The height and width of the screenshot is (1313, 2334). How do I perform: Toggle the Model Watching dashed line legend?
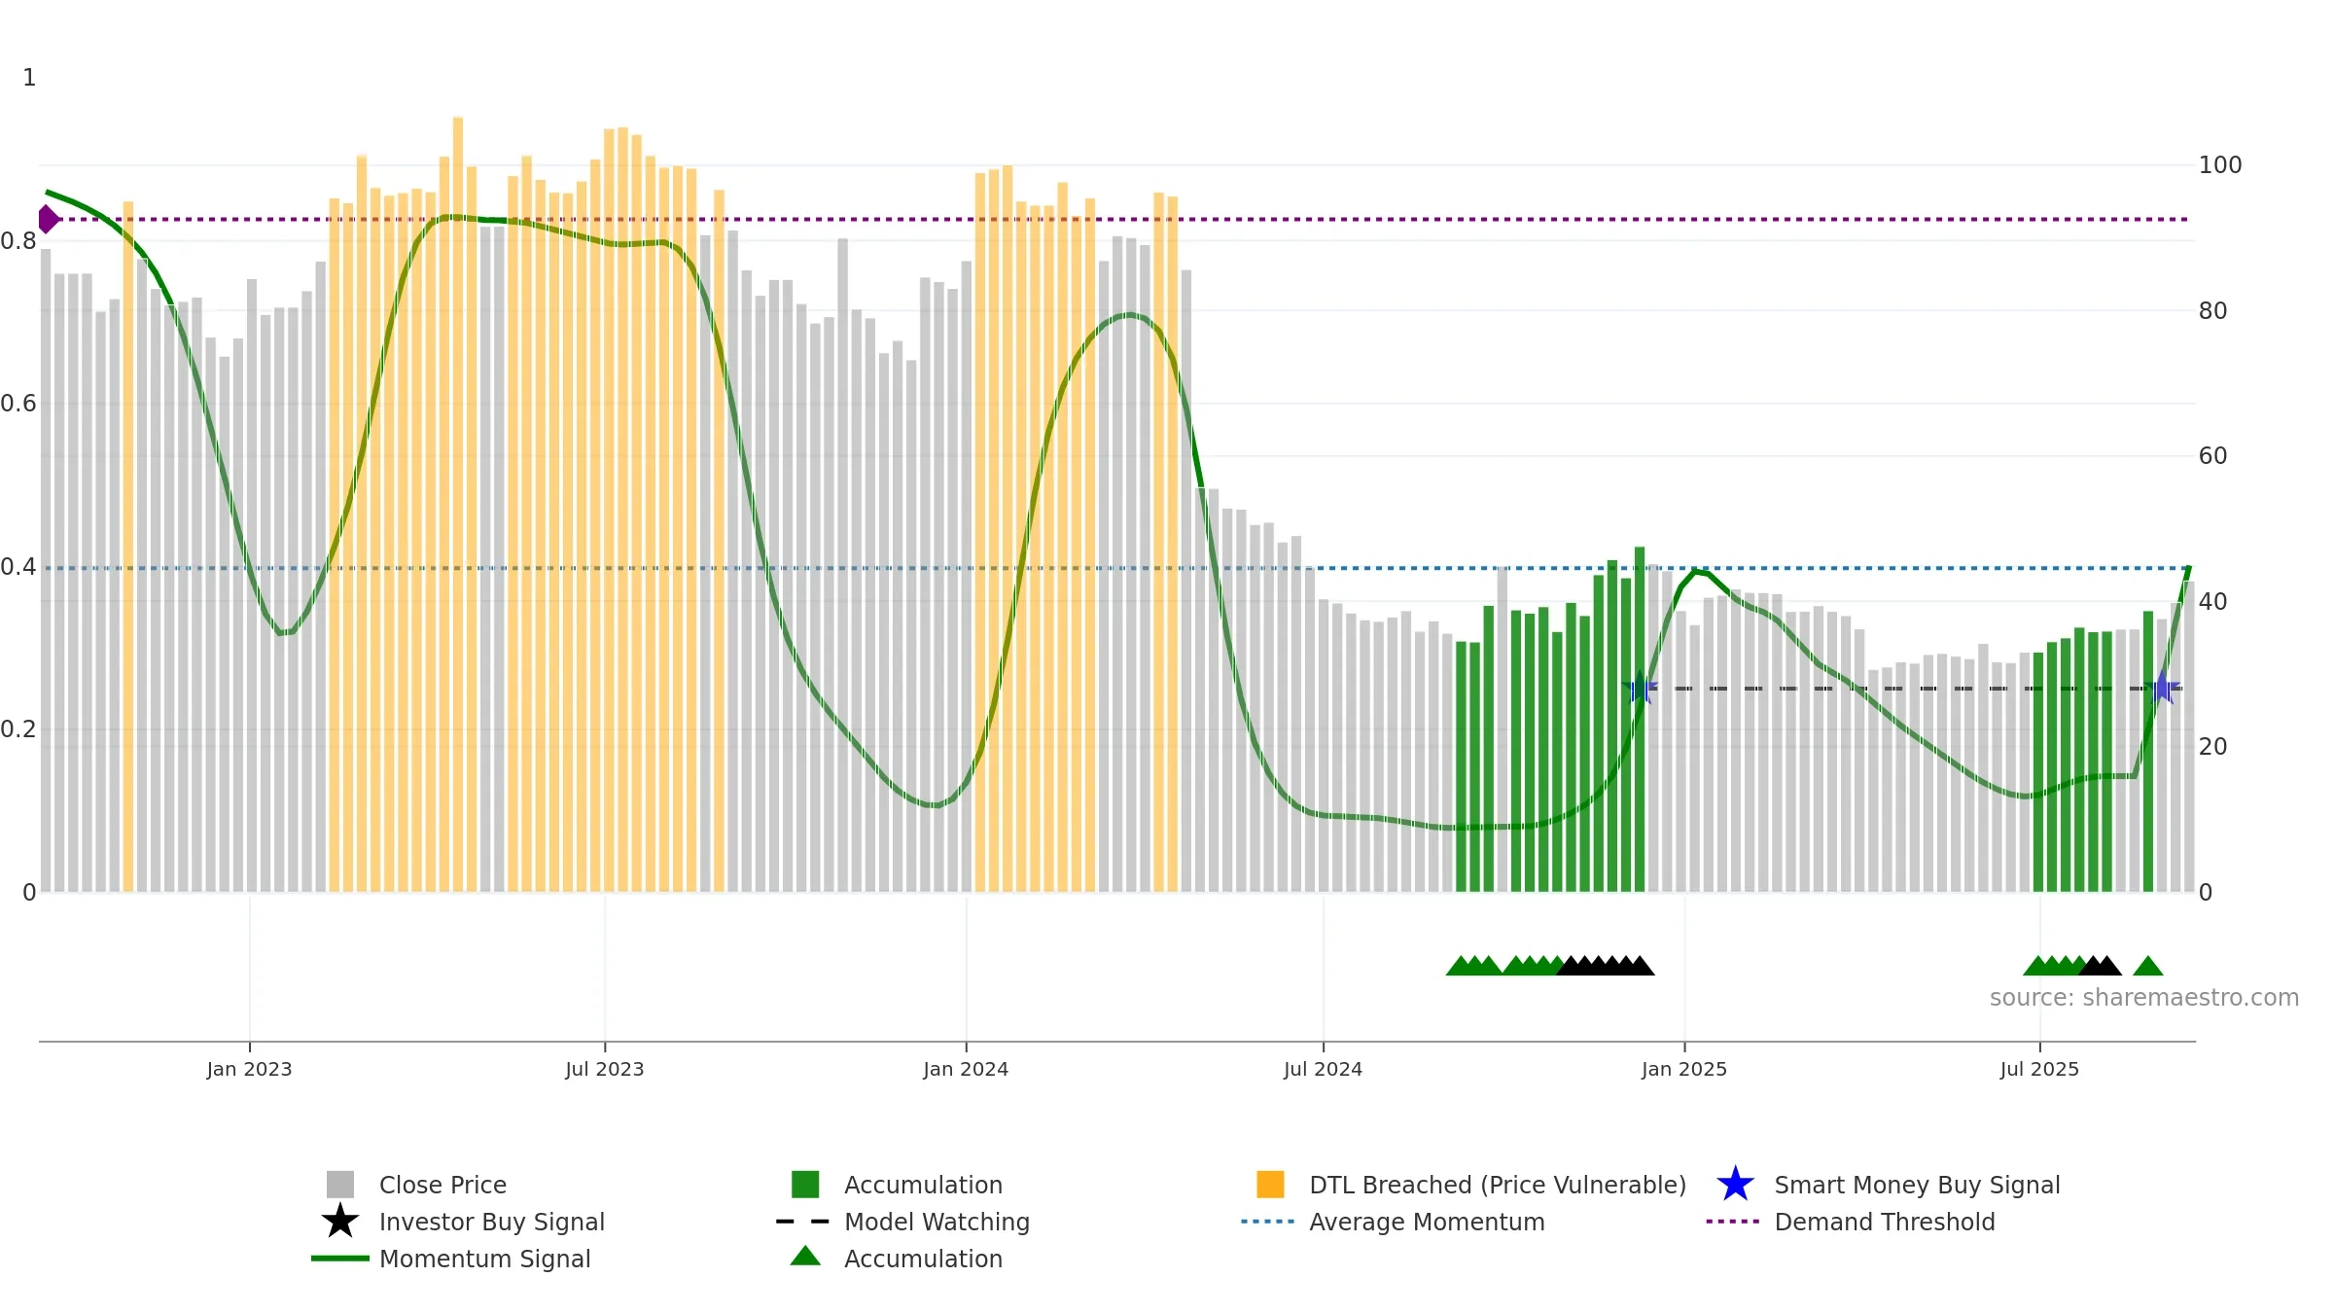(803, 1222)
